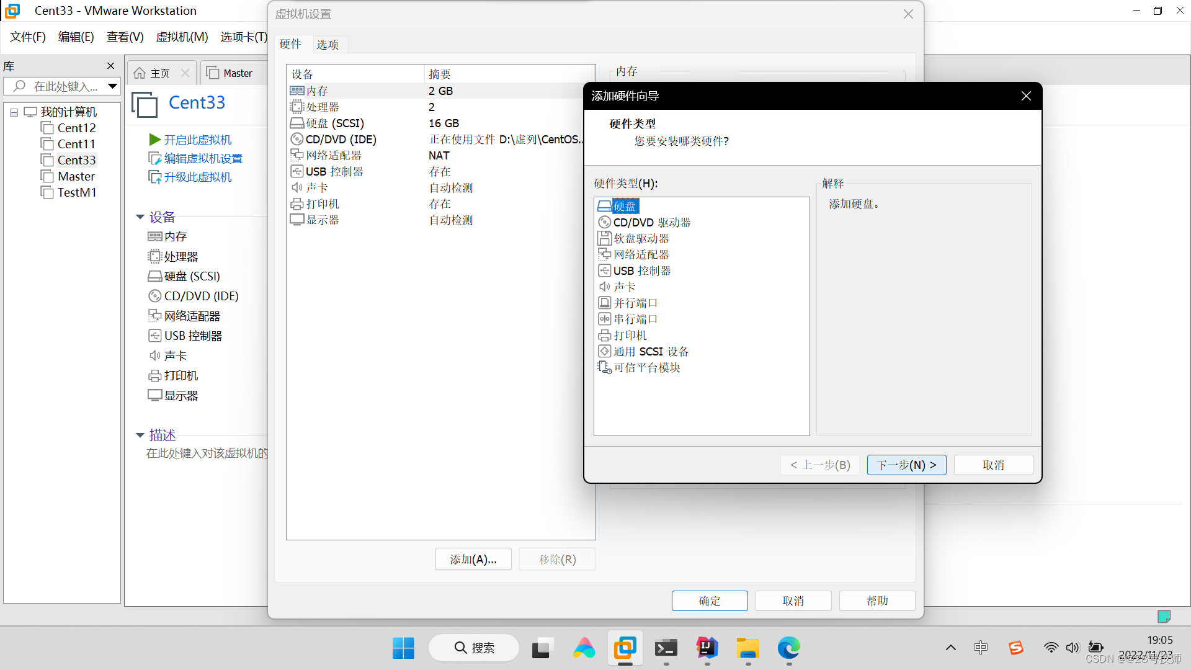Click 开启此虚拟机 play icon link
The width and height of the screenshot is (1191, 670).
point(190,140)
